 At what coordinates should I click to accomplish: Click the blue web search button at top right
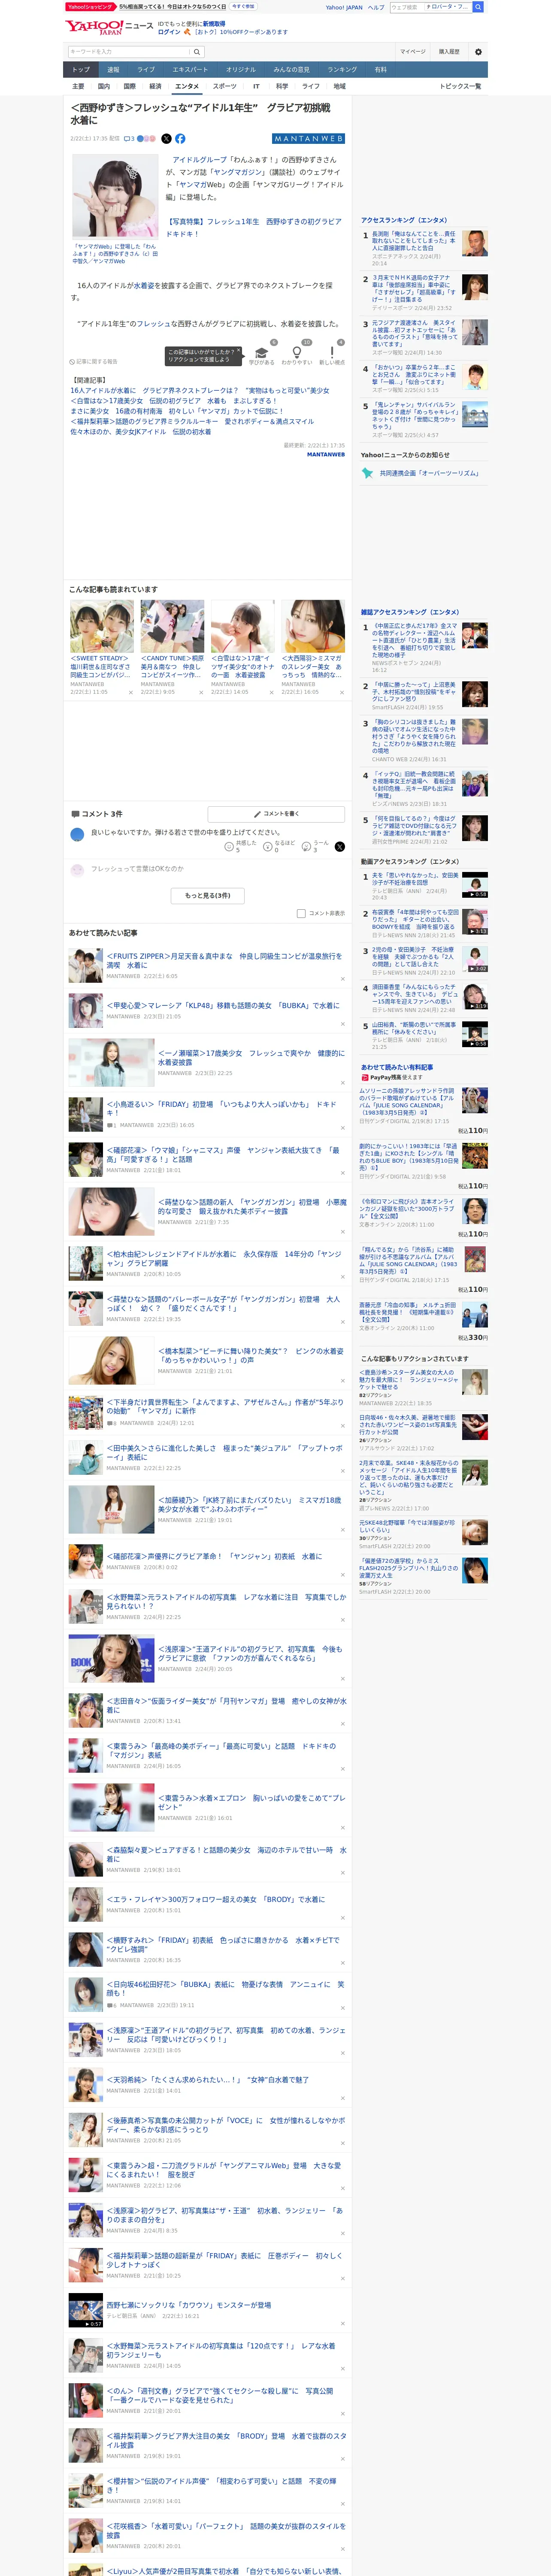coord(478,7)
